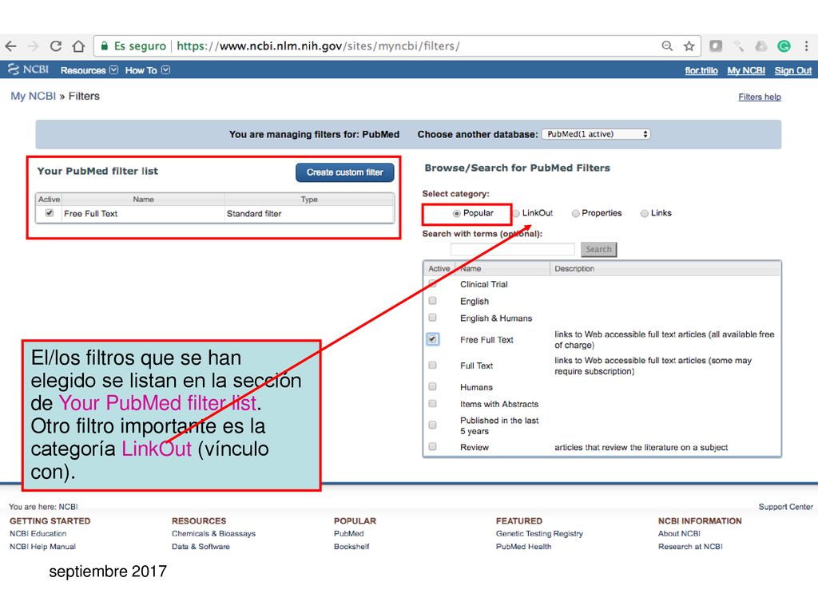Screen dimensions: 818x613
Task: Open the PubMed footer link
Action: [349, 533]
